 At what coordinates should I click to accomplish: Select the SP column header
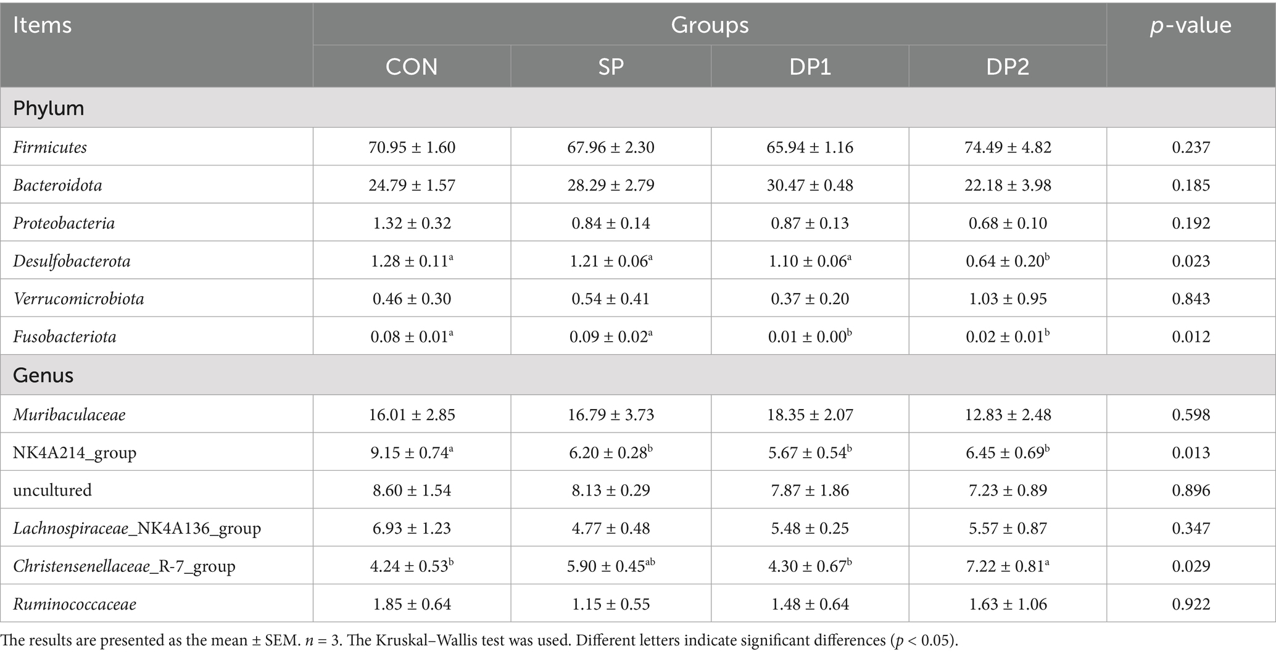(x=611, y=67)
